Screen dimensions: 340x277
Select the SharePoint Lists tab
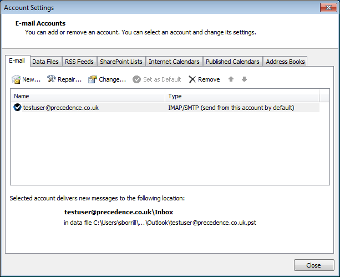tap(121, 62)
